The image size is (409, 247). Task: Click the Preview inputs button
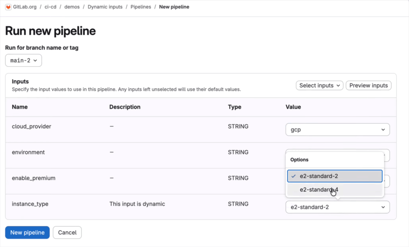click(368, 85)
